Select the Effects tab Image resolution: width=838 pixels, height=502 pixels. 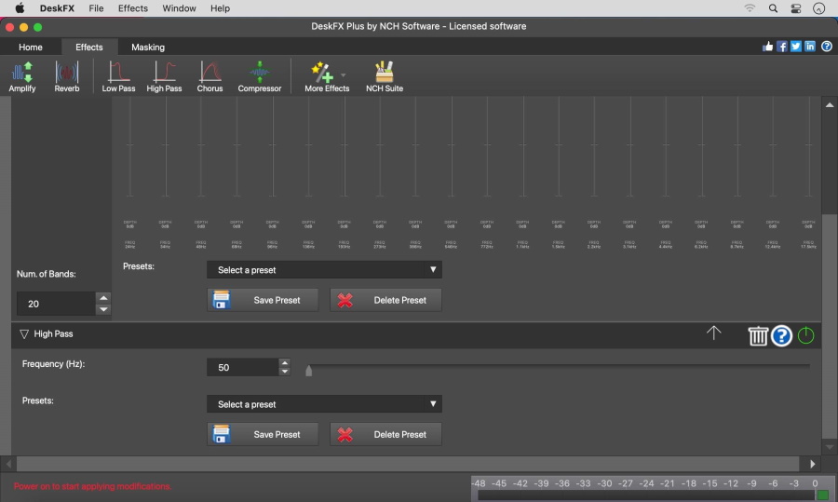88,47
